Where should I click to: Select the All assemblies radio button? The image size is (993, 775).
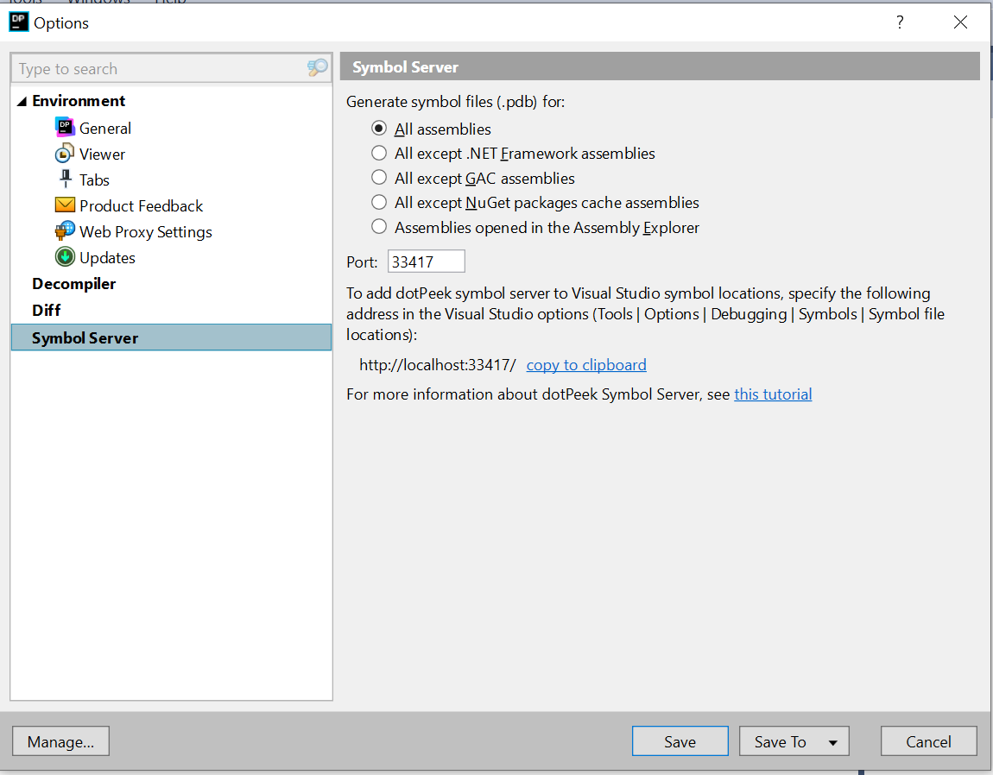click(379, 129)
